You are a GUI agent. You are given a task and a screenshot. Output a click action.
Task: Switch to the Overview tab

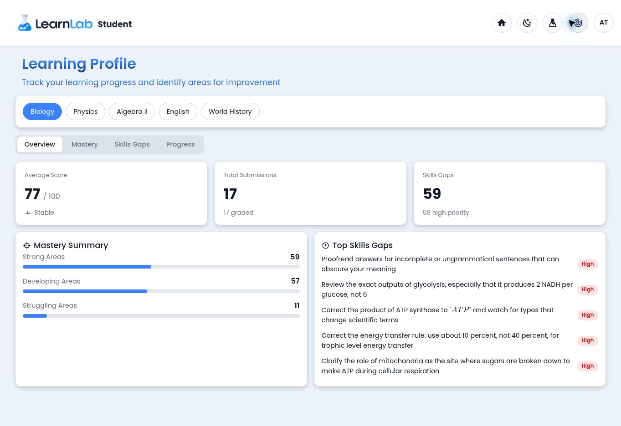click(40, 144)
